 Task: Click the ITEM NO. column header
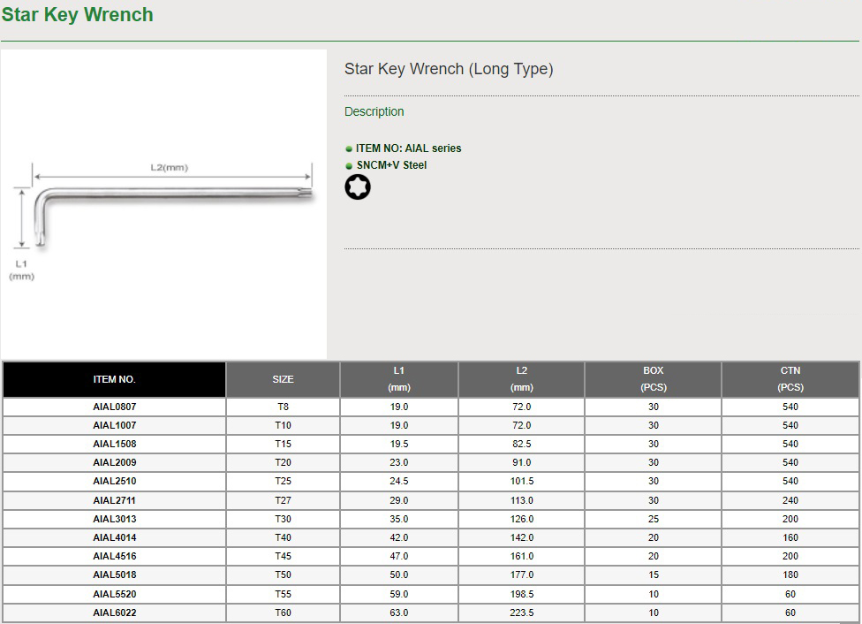(114, 379)
